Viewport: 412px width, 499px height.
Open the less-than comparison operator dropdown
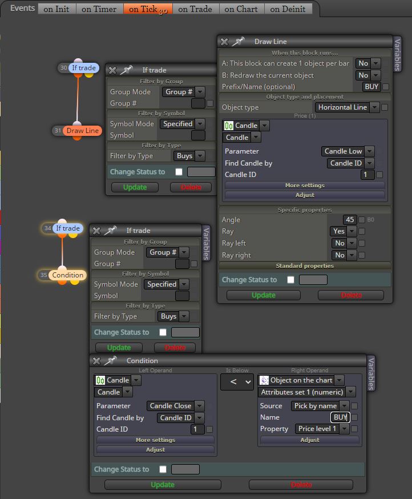(237, 382)
